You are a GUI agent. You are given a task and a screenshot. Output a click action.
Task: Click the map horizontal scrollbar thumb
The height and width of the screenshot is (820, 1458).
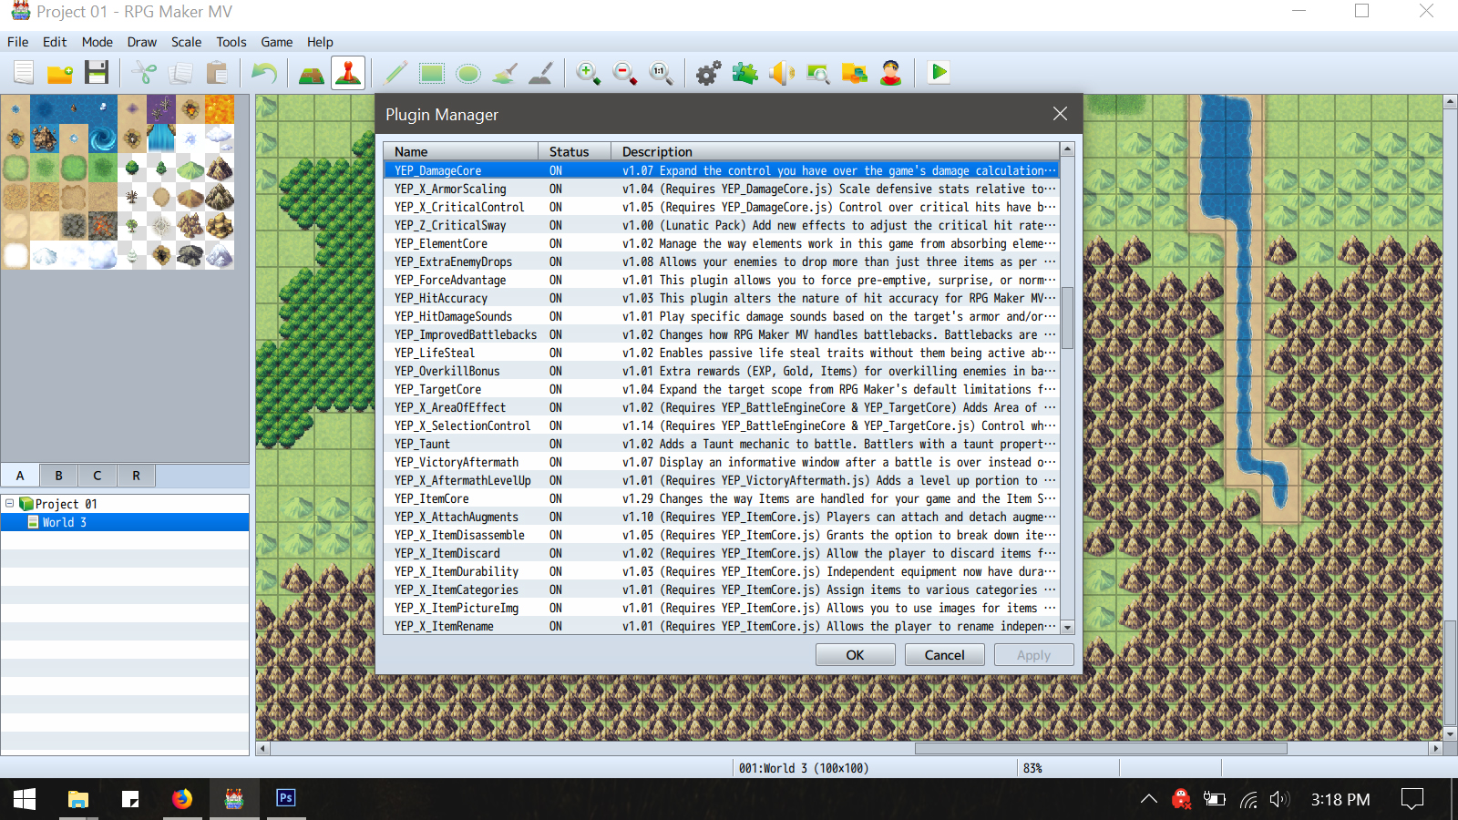coord(1101,748)
